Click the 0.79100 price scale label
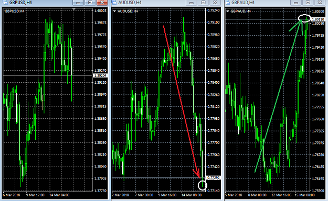The image size is (328, 201). pos(214,23)
